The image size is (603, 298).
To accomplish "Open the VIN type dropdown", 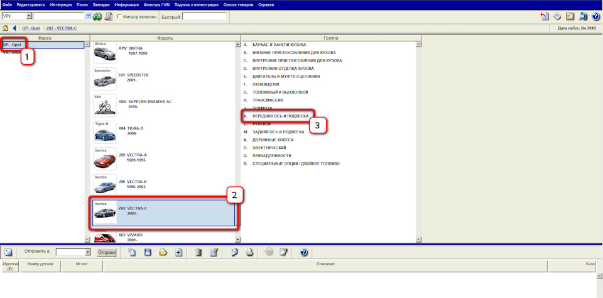I will pos(30,16).
